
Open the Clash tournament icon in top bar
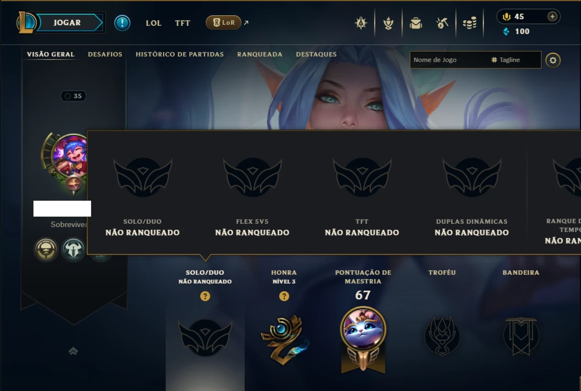click(x=360, y=24)
